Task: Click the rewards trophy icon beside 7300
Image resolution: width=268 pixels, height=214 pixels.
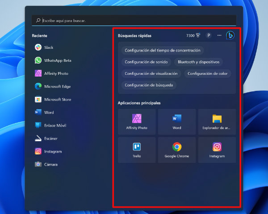Action: point(198,35)
